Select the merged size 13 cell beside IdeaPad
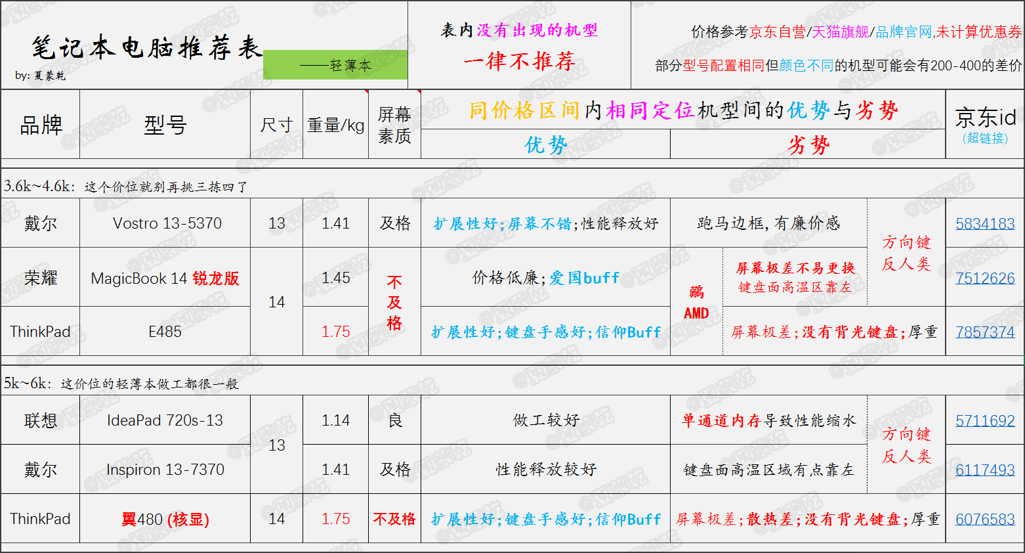The width and height of the screenshot is (1025, 553). tap(277, 445)
